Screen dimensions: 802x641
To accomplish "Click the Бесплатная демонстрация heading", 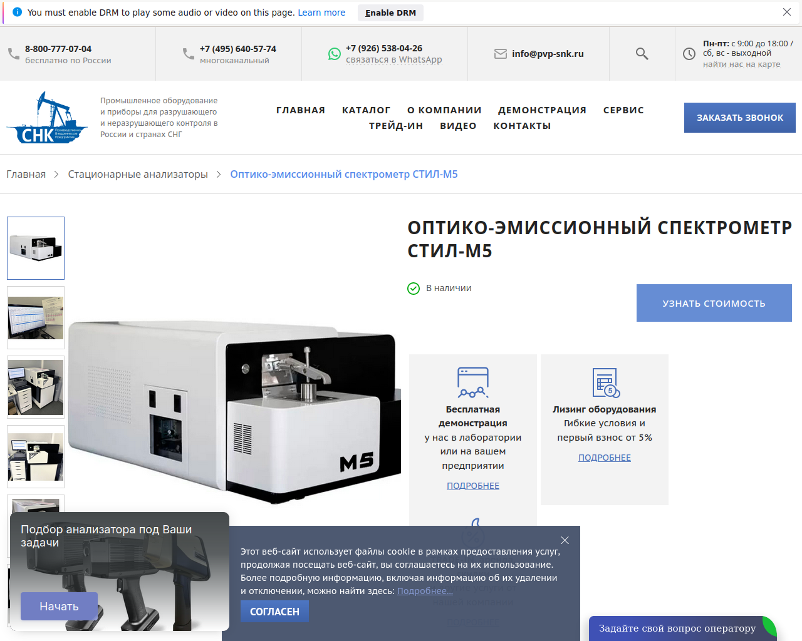I will [473, 416].
